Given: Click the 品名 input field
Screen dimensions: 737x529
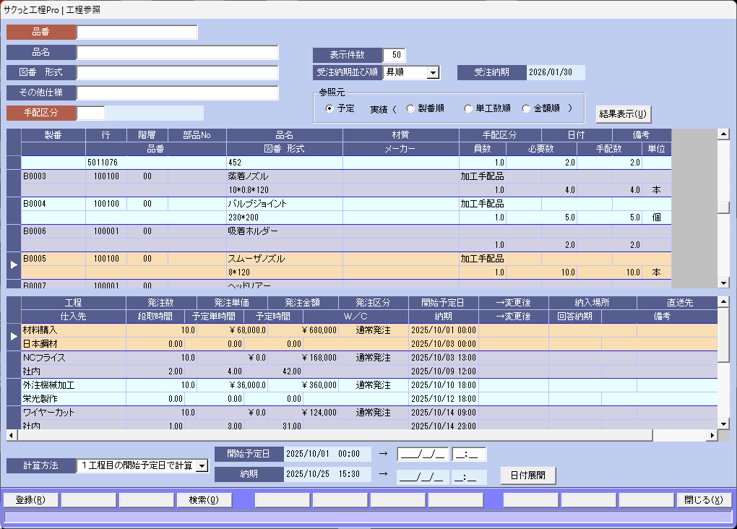Looking at the screenshot, I should pos(178,53).
